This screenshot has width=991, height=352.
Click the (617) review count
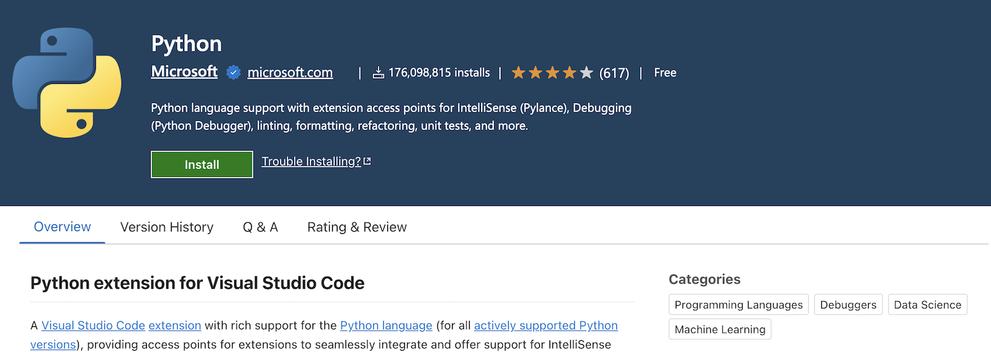614,73
